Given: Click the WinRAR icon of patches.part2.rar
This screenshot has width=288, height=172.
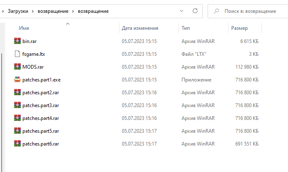Looking at the screenshot, I should [17, 92].
